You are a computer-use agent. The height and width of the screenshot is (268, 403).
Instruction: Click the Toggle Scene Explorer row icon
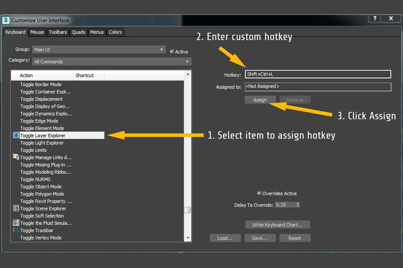coord(16,208)
